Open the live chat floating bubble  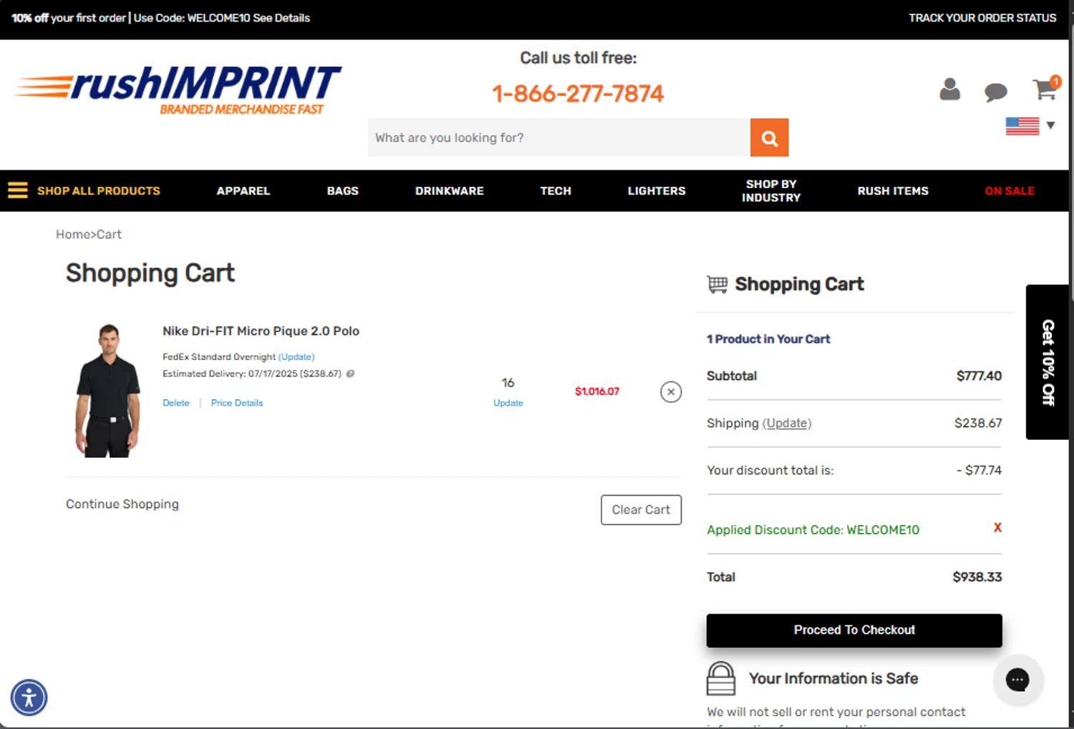(x=1017, y=680)
